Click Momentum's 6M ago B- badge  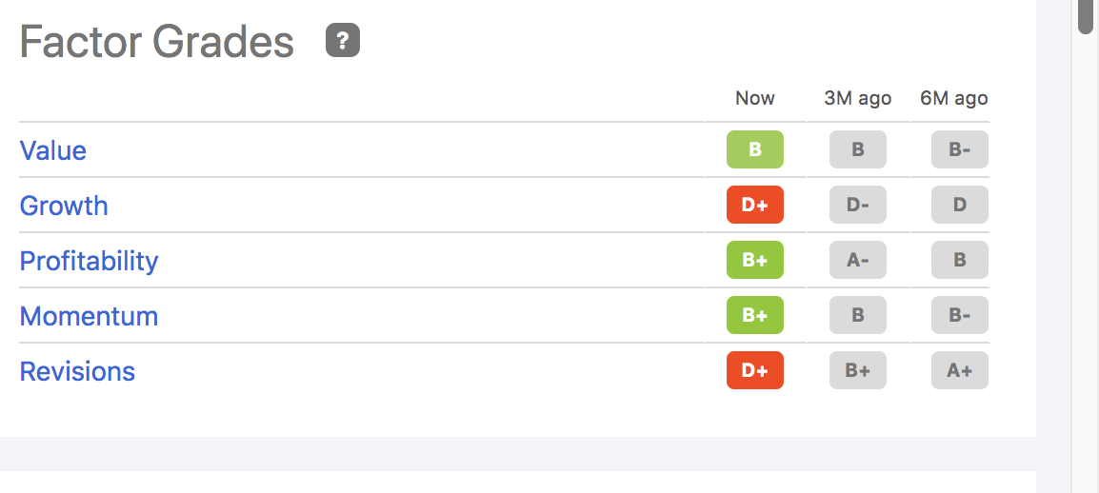tap(960, 315)
